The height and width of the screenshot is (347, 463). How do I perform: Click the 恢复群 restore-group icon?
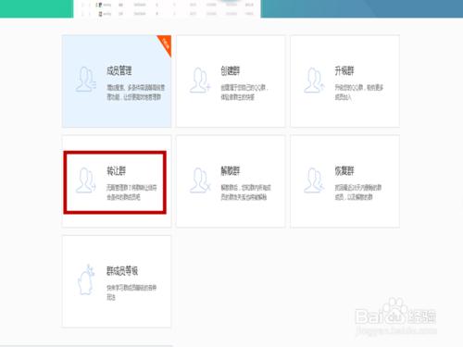314,180
